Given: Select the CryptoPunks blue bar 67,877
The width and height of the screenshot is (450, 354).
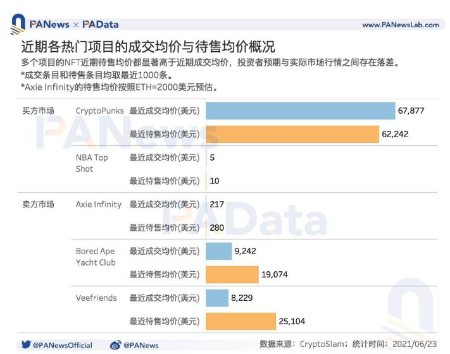Looking at the screenshot, I should [x=301, y=111].
